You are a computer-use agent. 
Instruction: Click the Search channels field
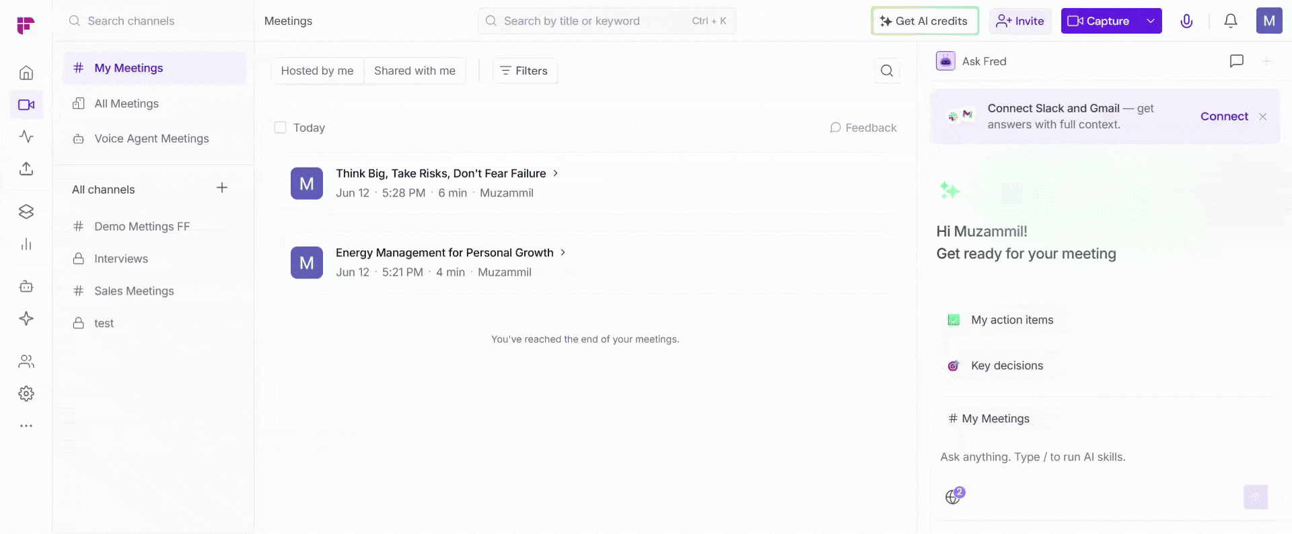coord(153,21)
